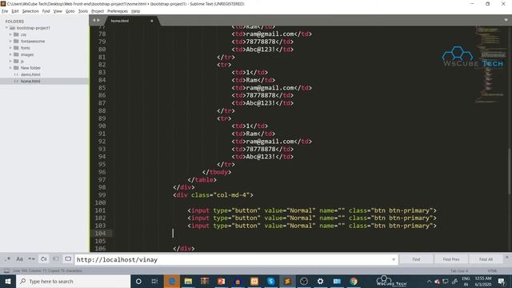Click the panel switcher icon in status bar

[6, 270]
